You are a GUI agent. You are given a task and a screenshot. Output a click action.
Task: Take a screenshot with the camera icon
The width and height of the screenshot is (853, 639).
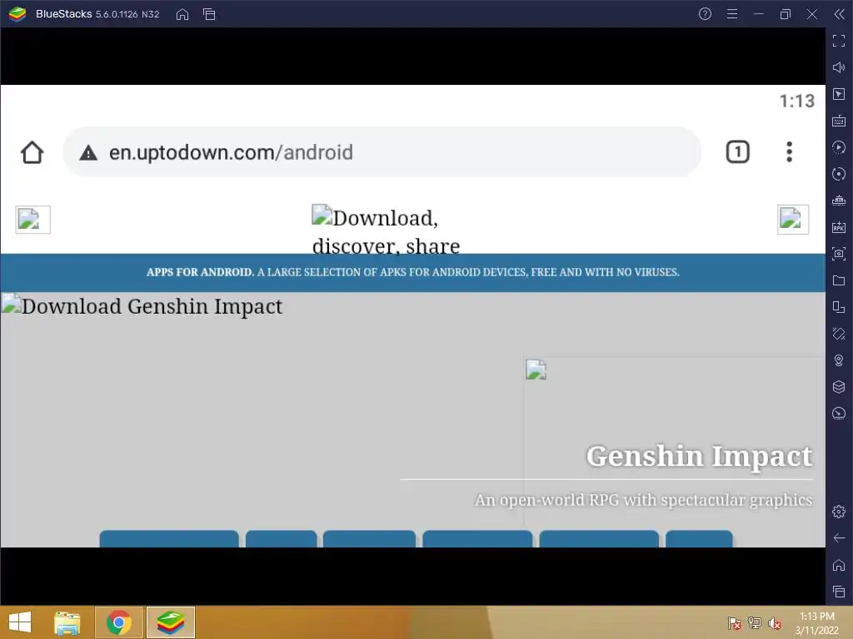point(838,254)
